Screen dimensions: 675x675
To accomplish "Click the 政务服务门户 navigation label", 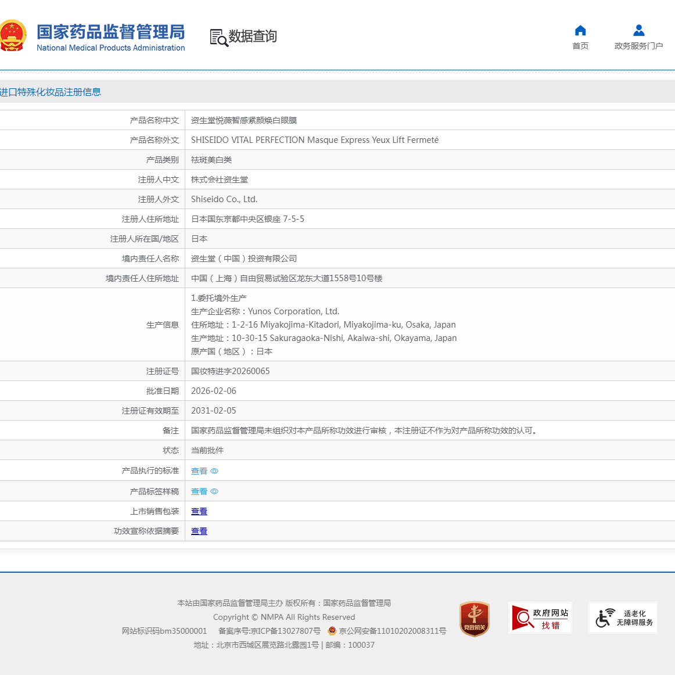I will [x=639, y=46].
